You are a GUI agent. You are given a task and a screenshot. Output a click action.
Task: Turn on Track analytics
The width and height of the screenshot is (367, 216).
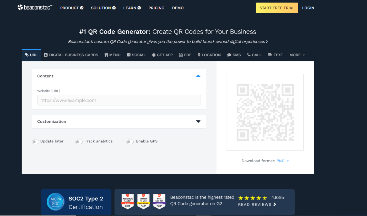tap(79, 141)
